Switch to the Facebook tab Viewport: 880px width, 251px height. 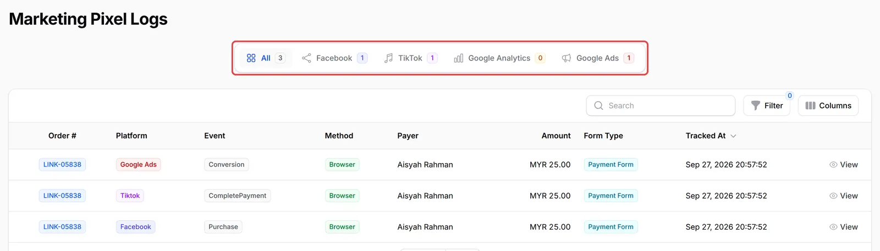334,58
